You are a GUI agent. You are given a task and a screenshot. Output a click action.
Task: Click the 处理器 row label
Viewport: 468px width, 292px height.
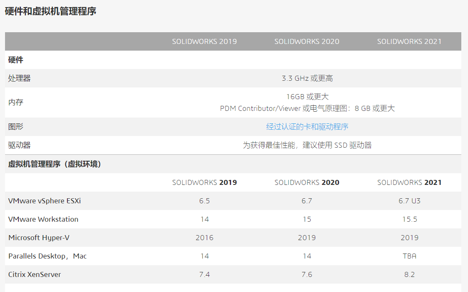click(19, 79)
